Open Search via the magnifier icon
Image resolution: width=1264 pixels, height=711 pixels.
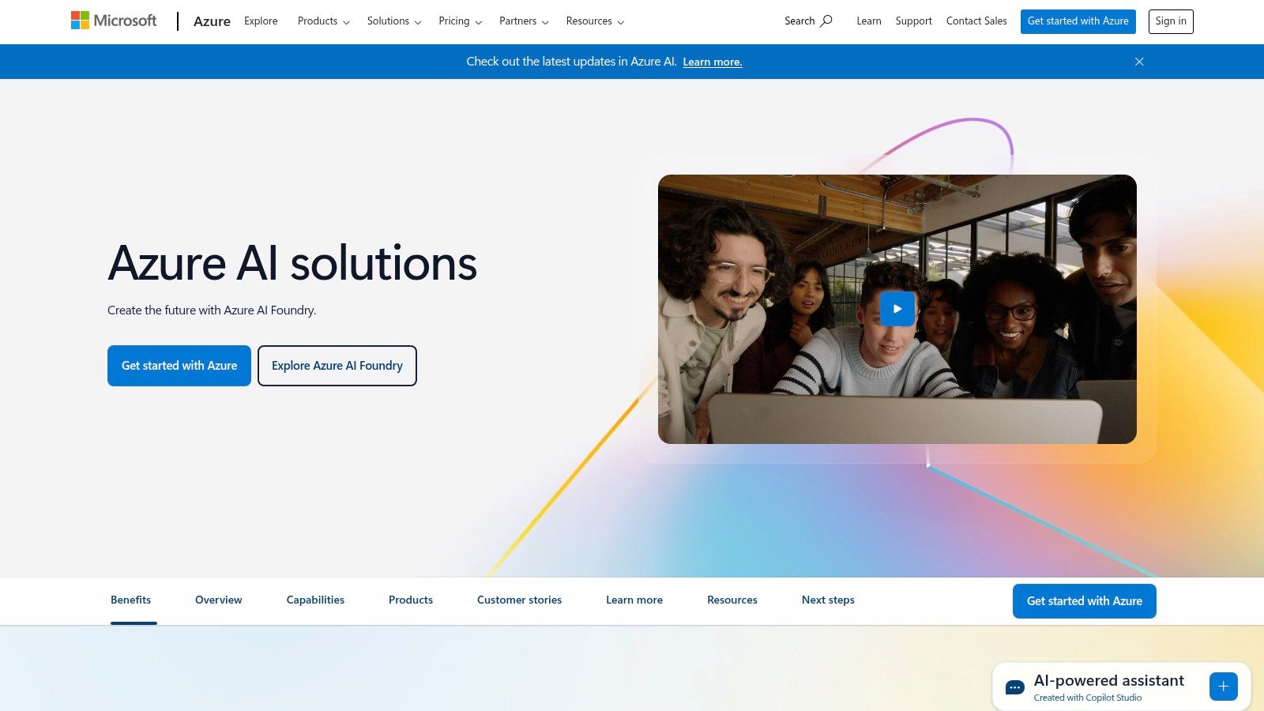[826, 21]
